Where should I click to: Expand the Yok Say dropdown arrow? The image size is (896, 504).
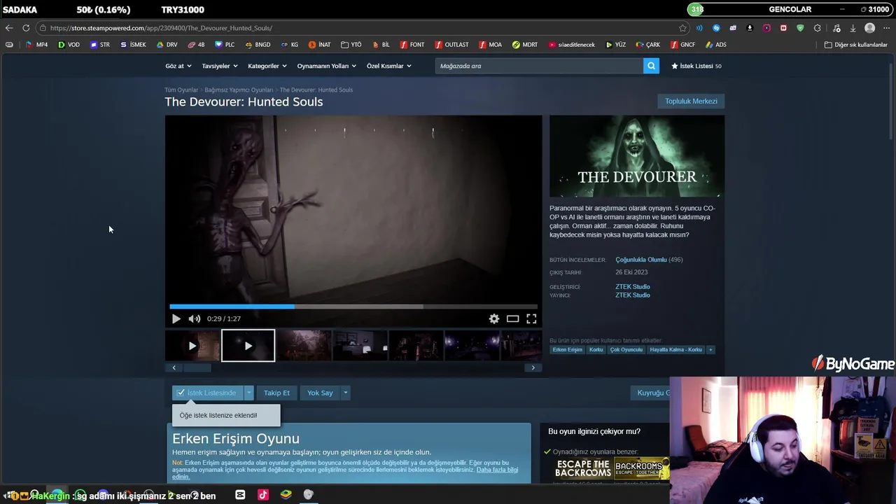click(x=345, y=393)
